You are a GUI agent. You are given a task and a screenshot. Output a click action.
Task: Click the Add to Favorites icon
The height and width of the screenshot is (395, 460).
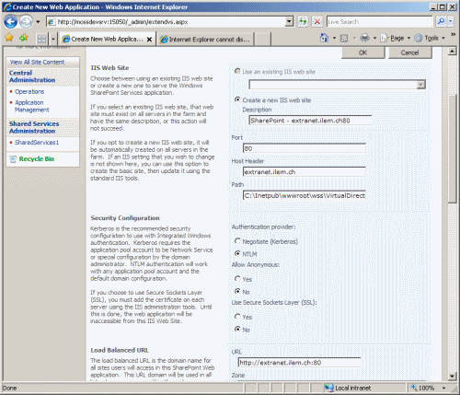pyautogui.click(x=24, y=38)
